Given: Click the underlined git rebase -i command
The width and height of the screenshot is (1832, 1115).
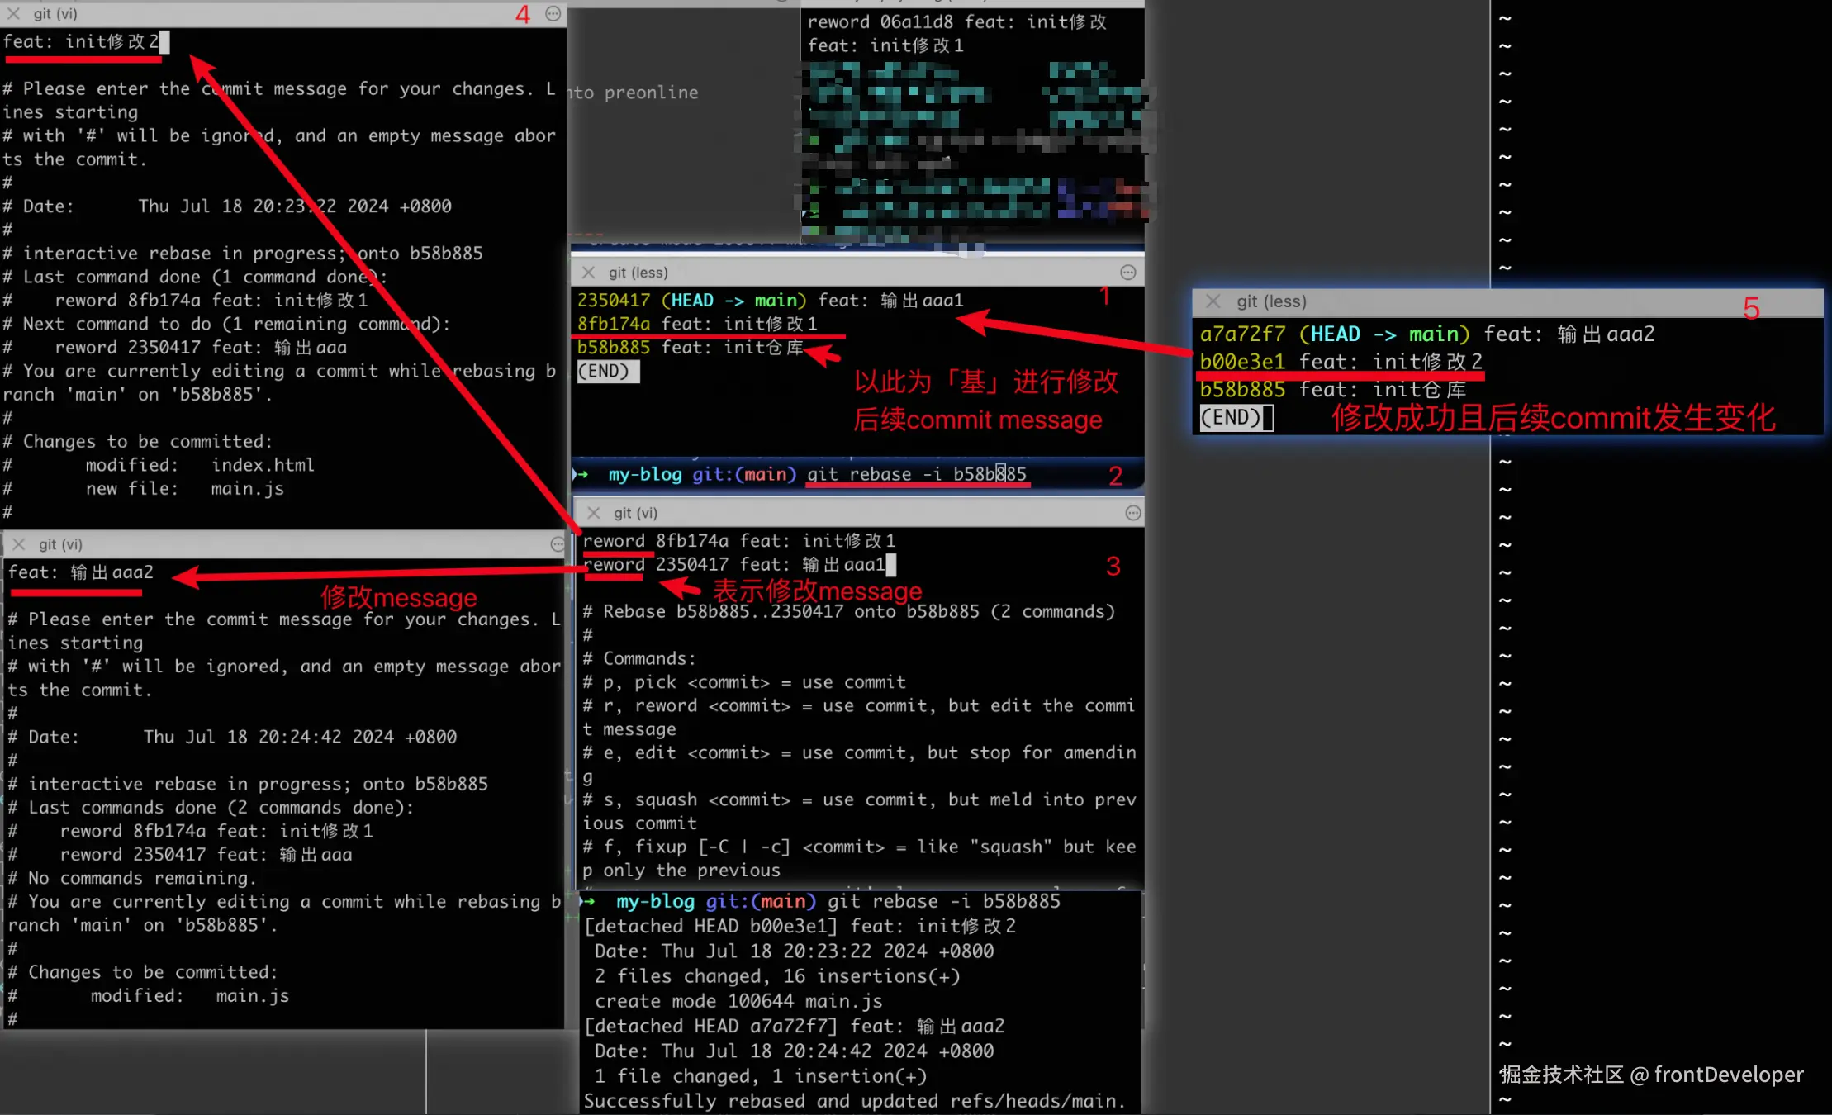Looking at the screenshot, I should (916, 474).
